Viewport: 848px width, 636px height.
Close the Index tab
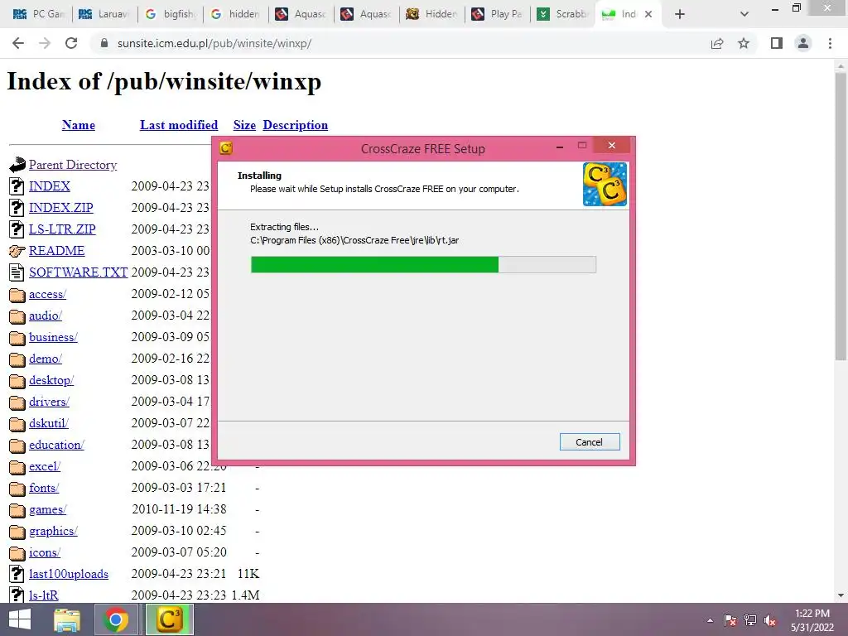click(648, 14)
